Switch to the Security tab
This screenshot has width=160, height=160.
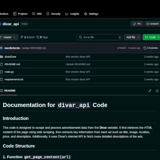point(53,14)
